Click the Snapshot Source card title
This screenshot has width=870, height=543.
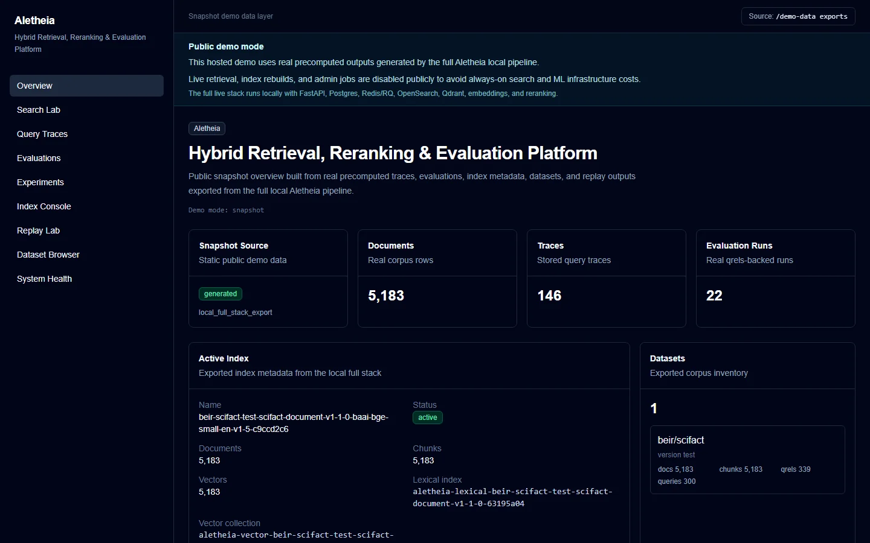coord(234,246)
